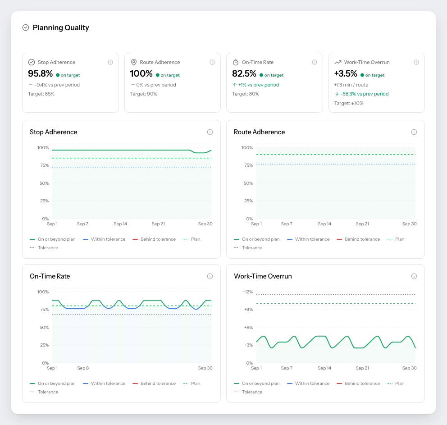Click green on-target dot in Work-Time Overrun card
This screenshot has width=447, height=425.
[x=362, y=75]
